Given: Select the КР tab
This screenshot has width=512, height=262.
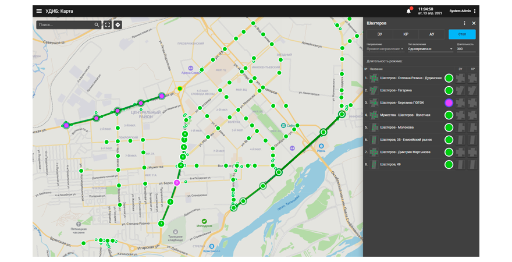Looking at the screenshot, I should pos(406,34).
